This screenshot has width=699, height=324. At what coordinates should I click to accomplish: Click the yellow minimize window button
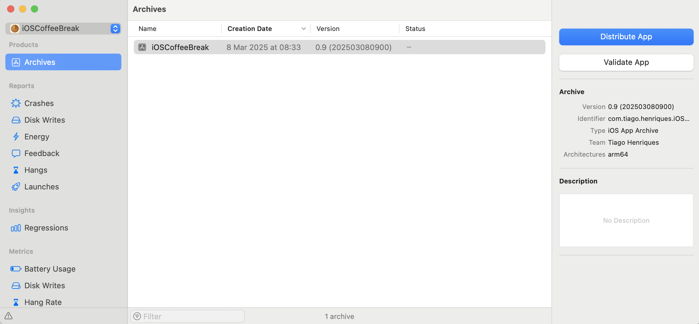tap(23, 9)
